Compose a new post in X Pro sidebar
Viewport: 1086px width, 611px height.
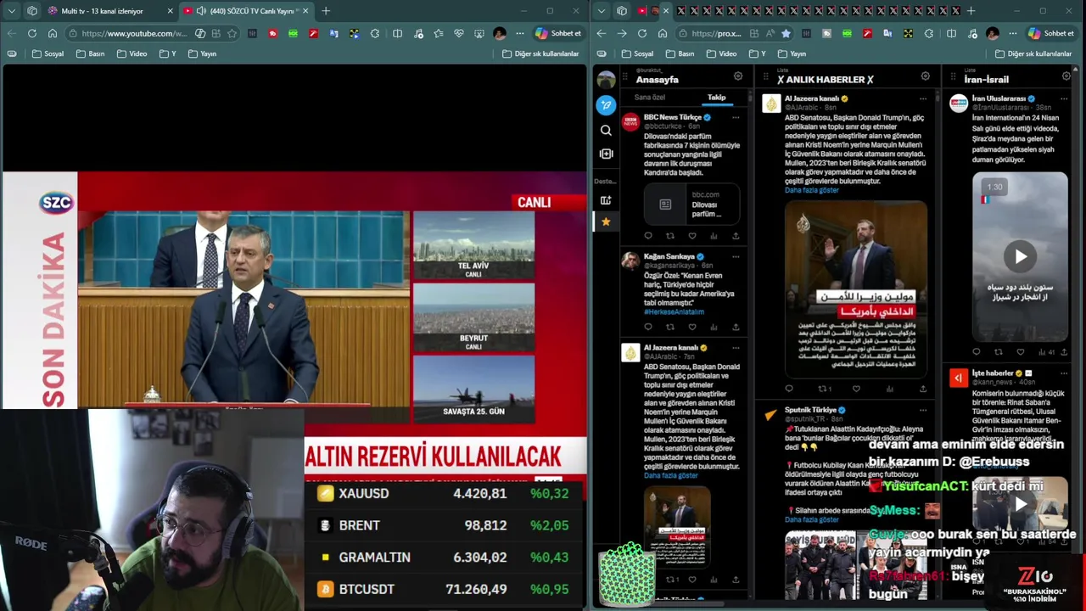(x=606, y=105)
